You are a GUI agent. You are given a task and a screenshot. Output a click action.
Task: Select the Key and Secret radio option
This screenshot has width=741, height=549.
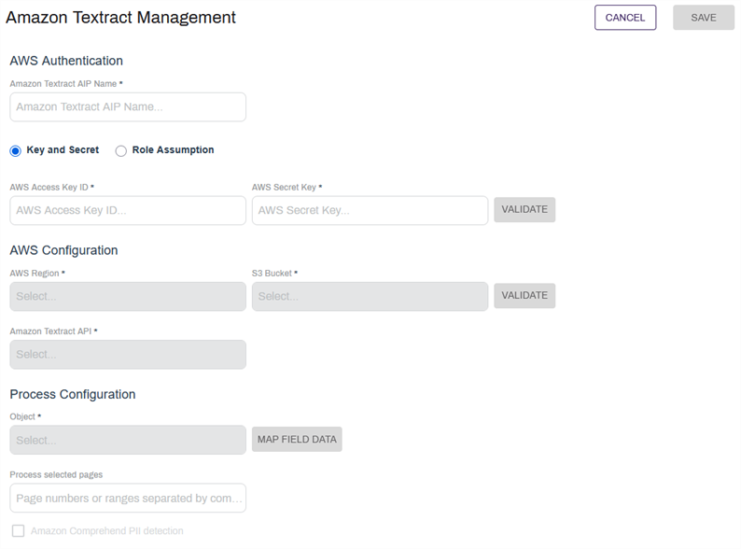(16, 151)
